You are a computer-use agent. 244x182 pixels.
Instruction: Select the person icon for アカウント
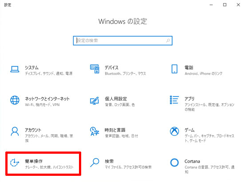[x=15, y=131]
